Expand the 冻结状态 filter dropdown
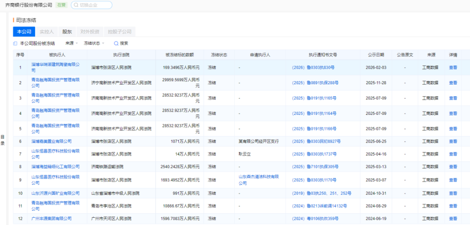 94,43
